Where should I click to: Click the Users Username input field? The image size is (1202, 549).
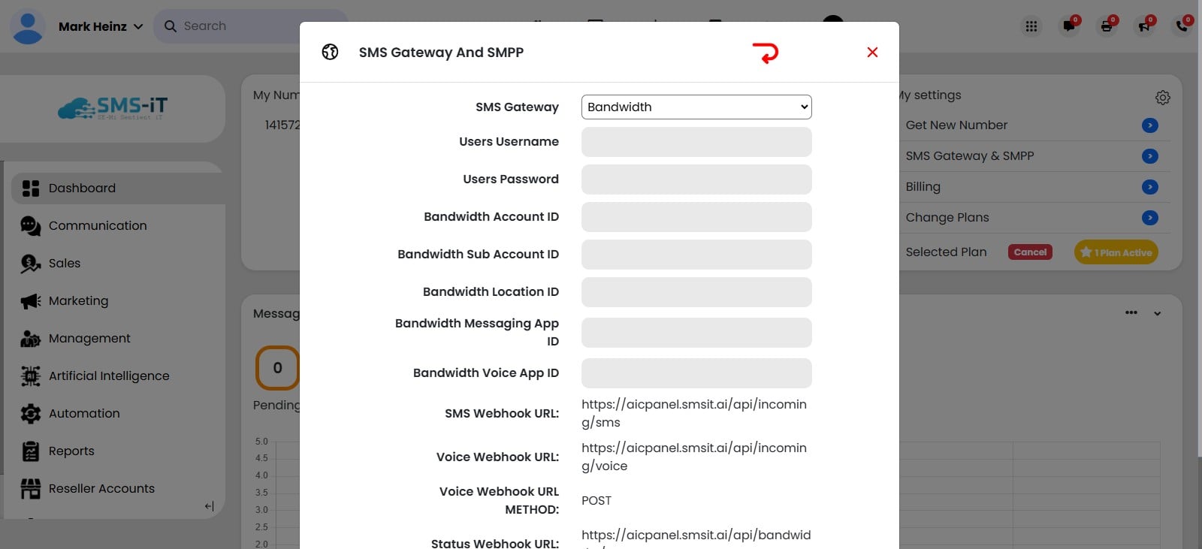point(696,142)
